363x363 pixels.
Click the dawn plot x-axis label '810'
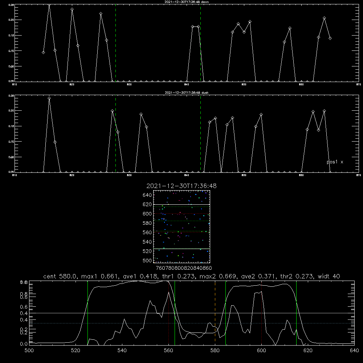click(x=15, y=85)
